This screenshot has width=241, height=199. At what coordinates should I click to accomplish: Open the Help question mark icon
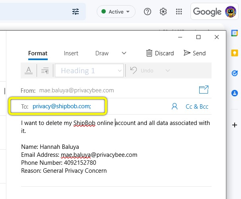click(148, 12)
